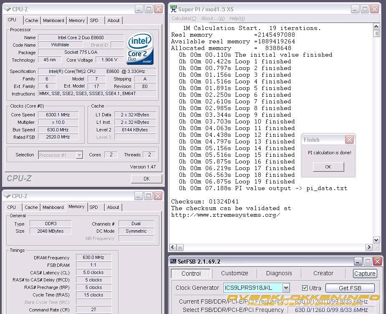
Task: Open the Help menu in Super PI
Action: point(237,18)
